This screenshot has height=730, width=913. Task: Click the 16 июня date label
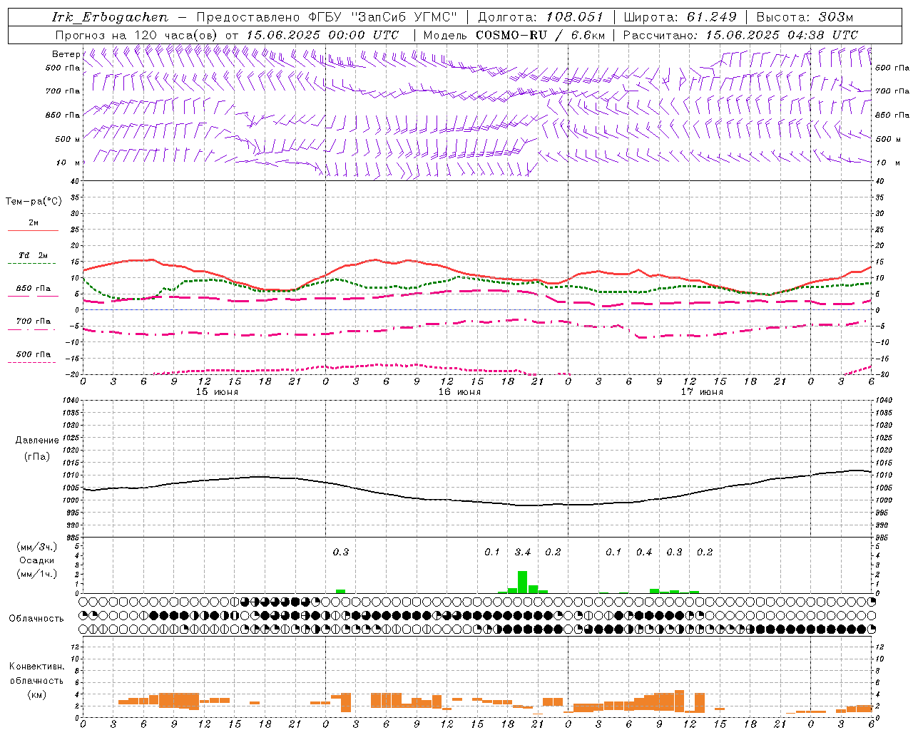point(459,392)
